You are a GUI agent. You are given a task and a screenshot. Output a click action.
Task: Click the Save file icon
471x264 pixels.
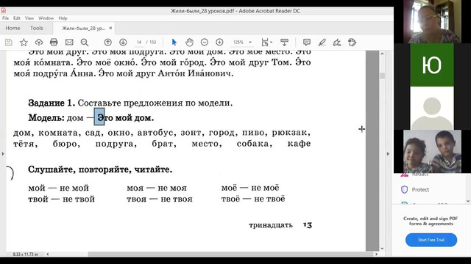tap(9, 43)
